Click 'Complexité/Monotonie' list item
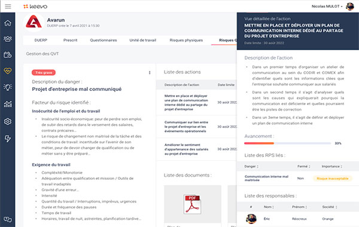 click(62, 173)
